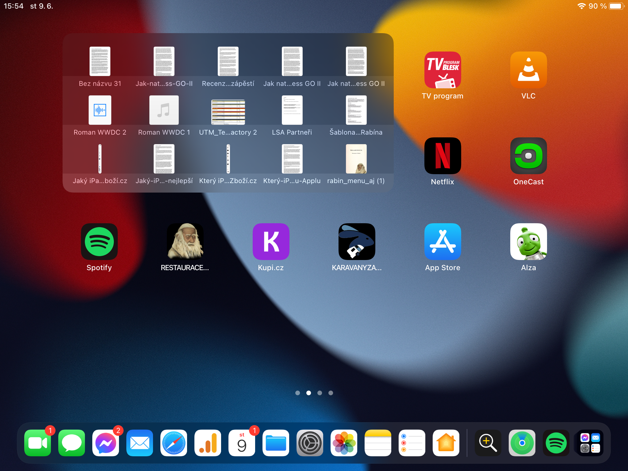Open Magnifier app in dock

point(488,443)
